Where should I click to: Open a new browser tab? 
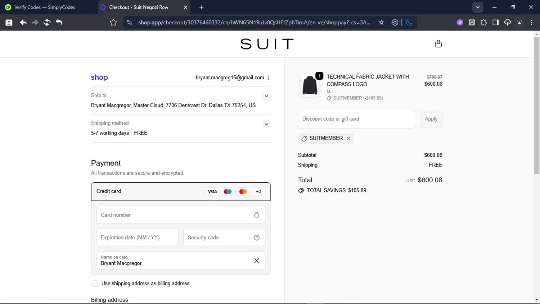pyautogui.click(x=201, y=7)
